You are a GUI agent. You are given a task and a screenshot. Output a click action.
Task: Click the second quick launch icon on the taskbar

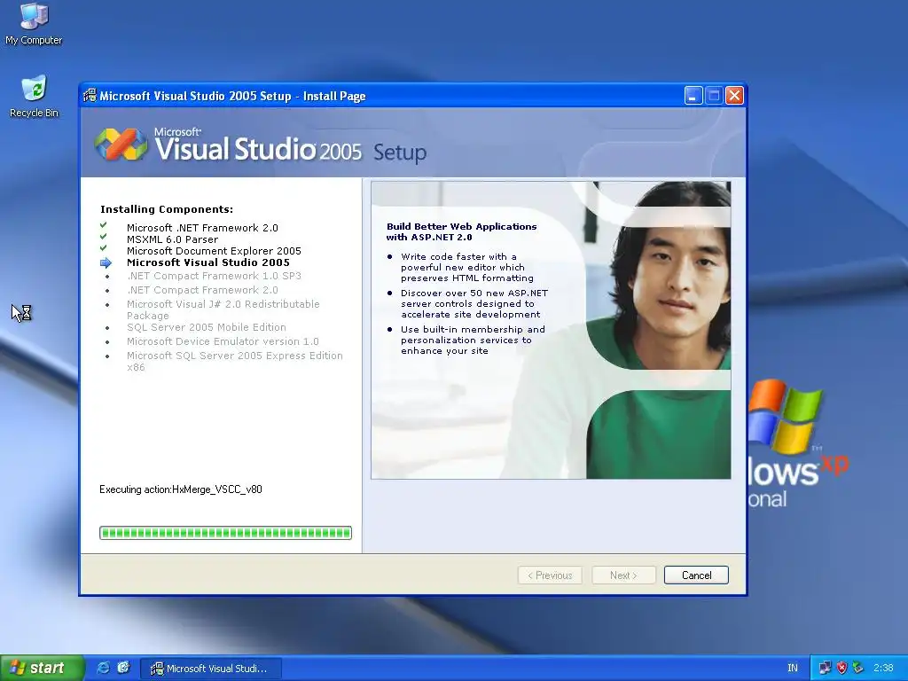pyautogui.click(x=123, y=668)
